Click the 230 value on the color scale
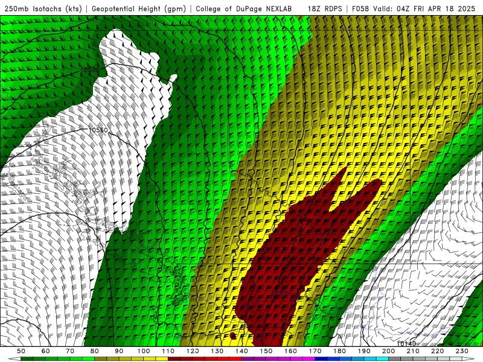This screenshot has width=483, height=362. point(462,351)
